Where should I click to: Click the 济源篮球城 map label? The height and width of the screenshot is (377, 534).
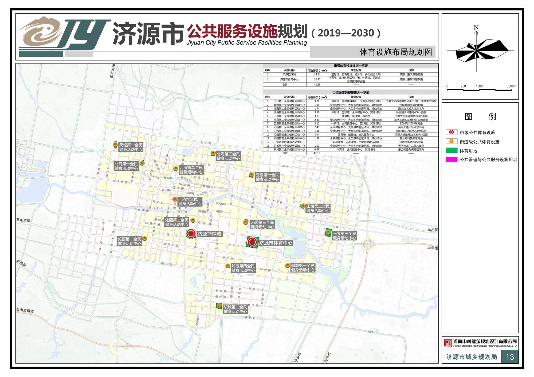tap(209, 234)
